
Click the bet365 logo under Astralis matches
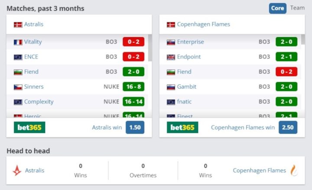click(29, 127)
